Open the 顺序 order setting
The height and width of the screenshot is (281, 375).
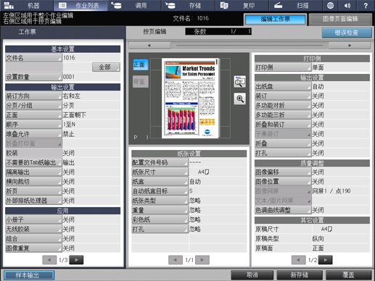pos(33,125)
